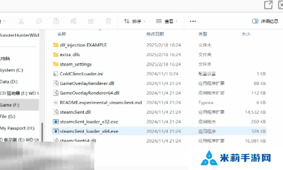Open My Passport (H:) drive in sidebar
Screen dimensions: 283x170
point(17,128)
